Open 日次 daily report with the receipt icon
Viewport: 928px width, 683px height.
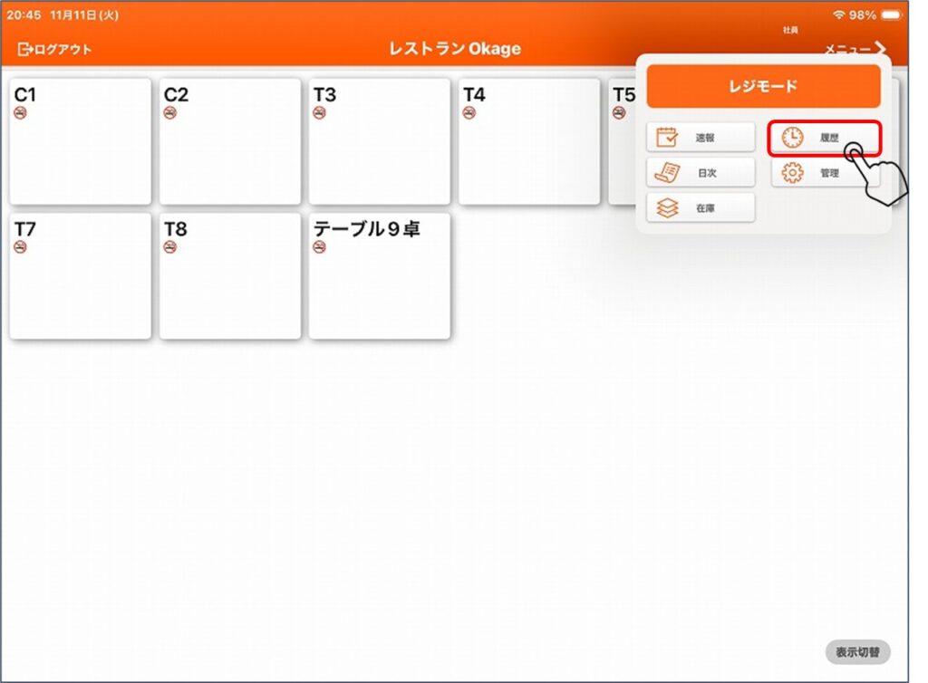701,172
